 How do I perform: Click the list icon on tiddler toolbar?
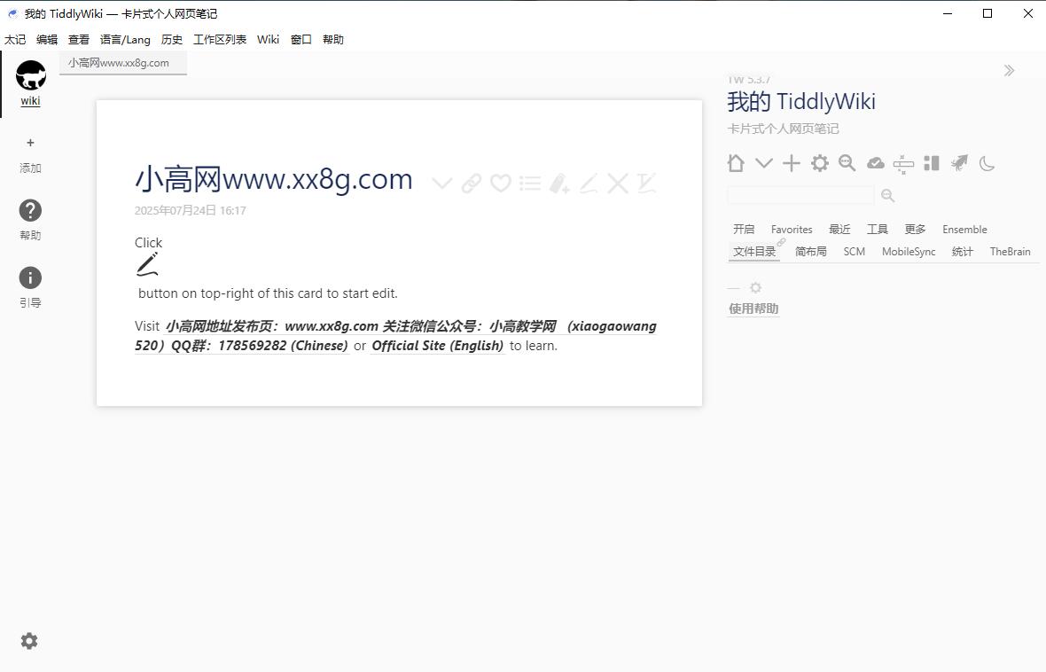point(530,183)
